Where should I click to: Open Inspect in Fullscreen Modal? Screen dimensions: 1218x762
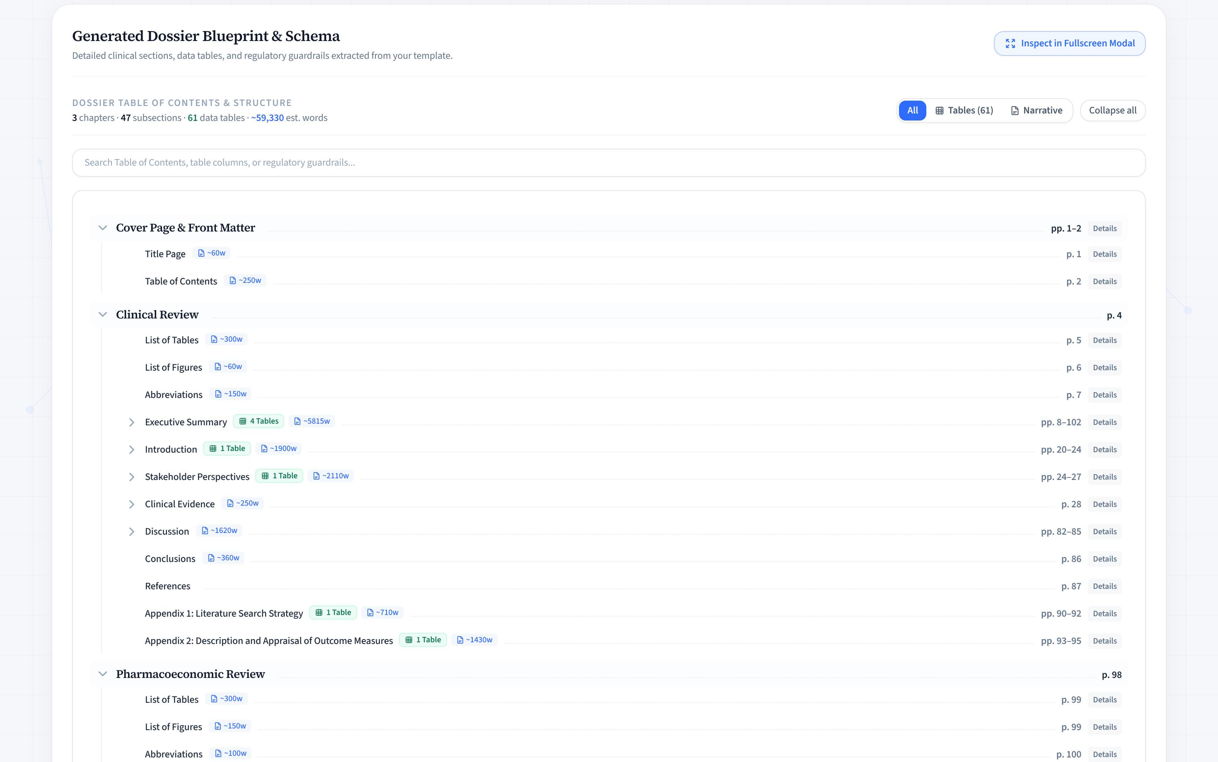[1070, 43]
